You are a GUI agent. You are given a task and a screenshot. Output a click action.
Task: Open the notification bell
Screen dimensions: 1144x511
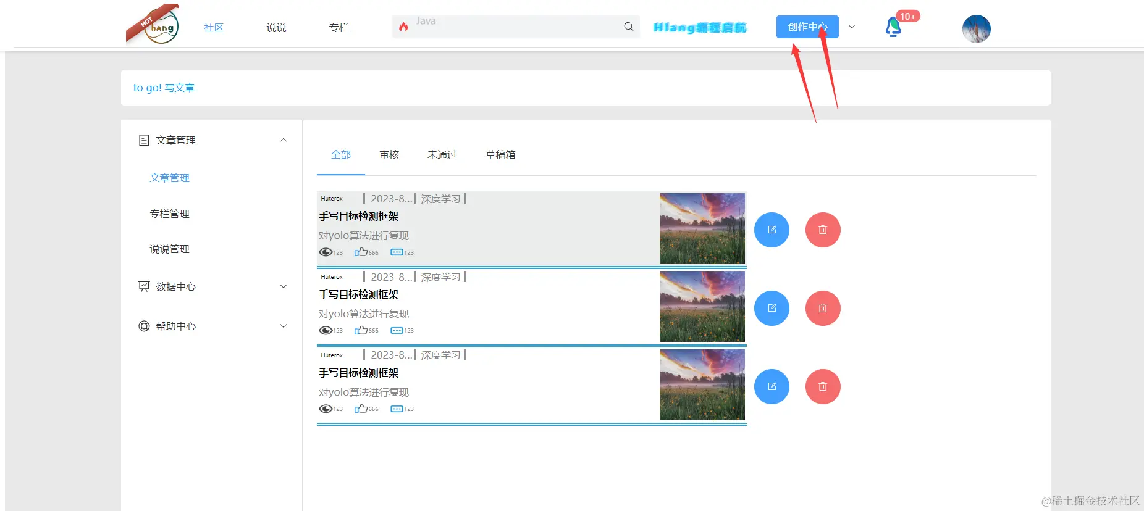point(893,27)
